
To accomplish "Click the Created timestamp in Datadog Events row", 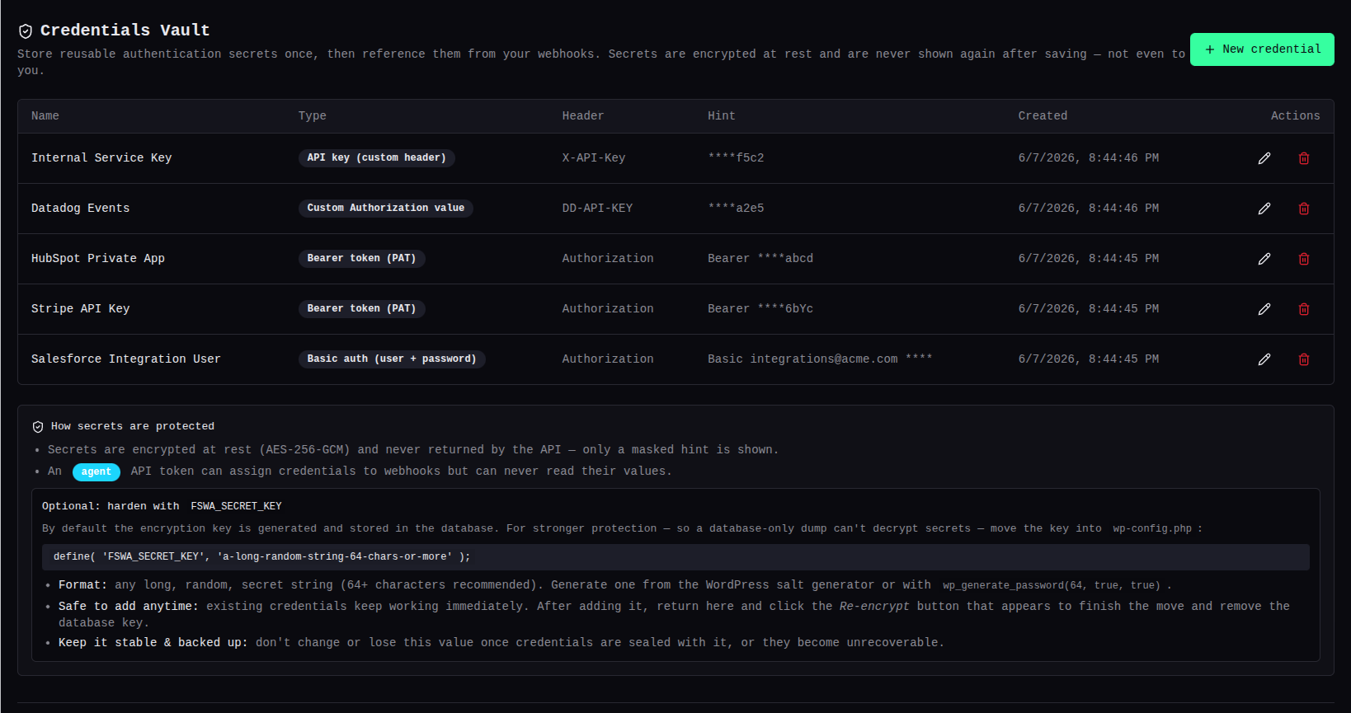I will (1089, 209).
